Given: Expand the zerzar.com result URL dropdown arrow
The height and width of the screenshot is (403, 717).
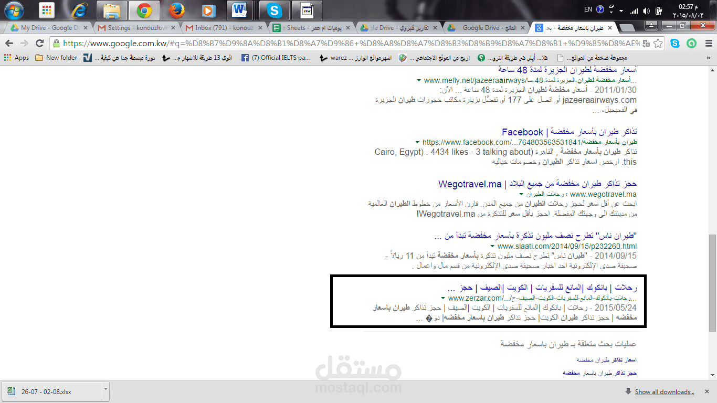Looking at the screenshot, I should click(443, 298).
